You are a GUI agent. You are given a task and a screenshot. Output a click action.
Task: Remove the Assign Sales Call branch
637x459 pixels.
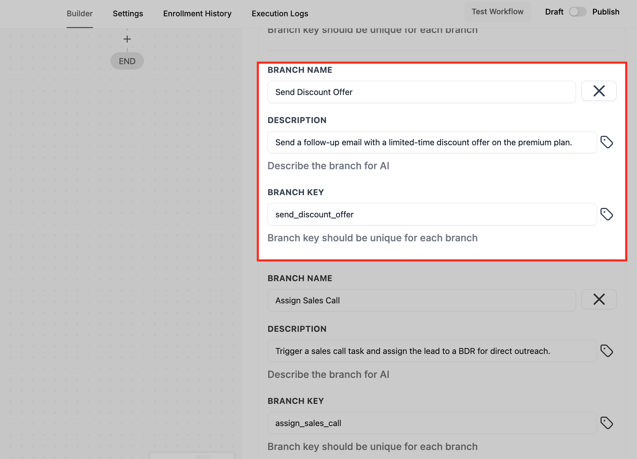point(599,299)
